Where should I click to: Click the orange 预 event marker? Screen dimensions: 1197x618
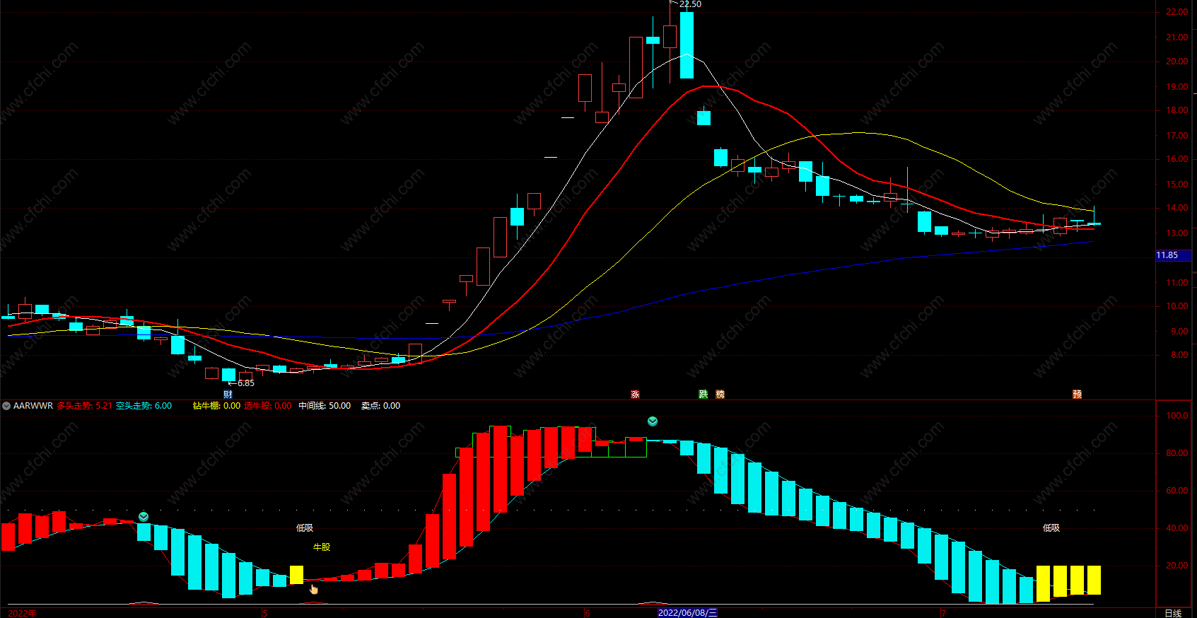tap(1078, 394)
